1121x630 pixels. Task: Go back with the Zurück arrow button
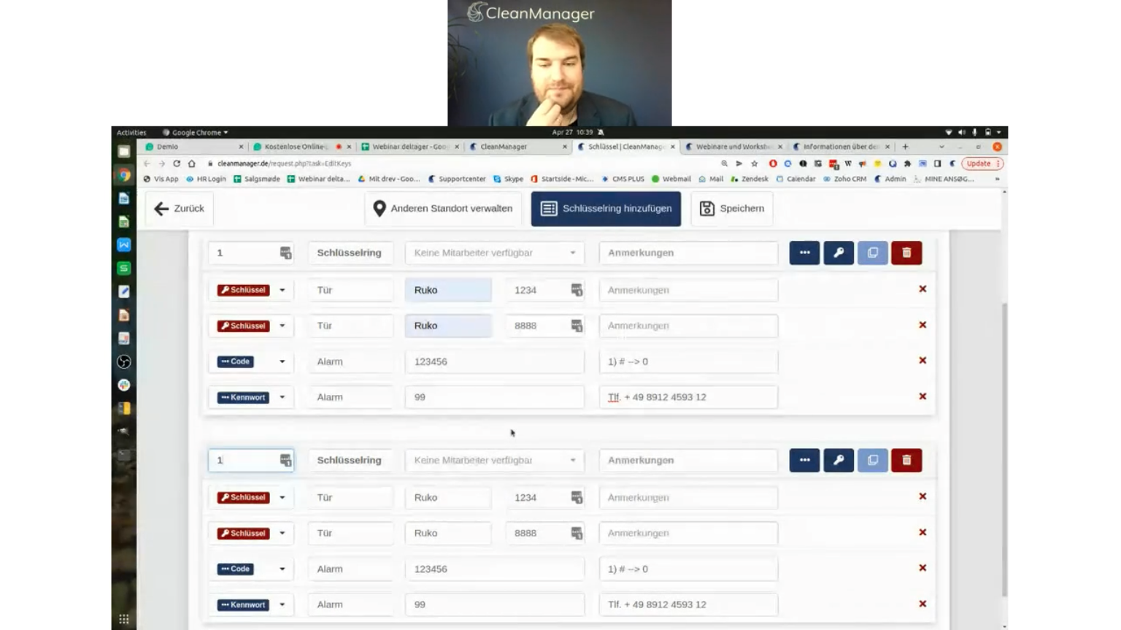coord(180,209)
